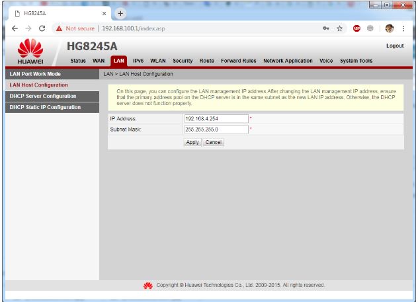The height and width of the screenshot is (302, 418).
Task: Select DHCP Server Configuration in sidebar
Action: 43,96
